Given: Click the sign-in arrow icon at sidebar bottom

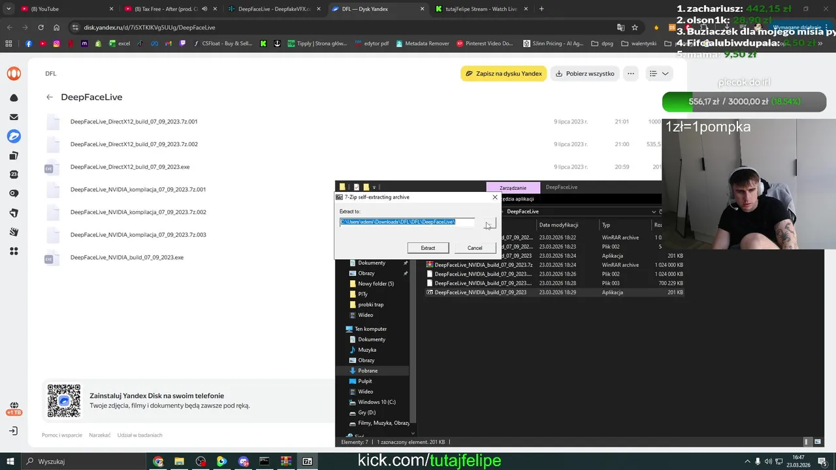Looking at the screenshot, I should pos(14,431).
